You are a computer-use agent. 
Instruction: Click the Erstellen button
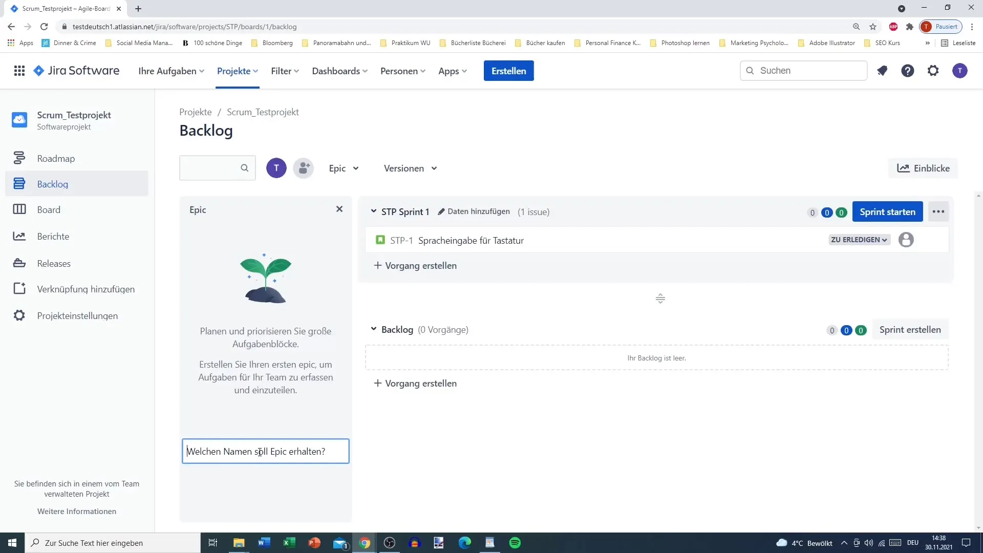point(508,71)
